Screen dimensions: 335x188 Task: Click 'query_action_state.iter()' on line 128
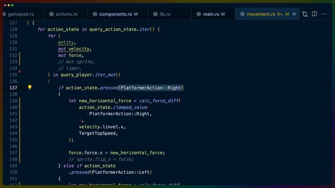pyautogui.click(x=122, y=29)
